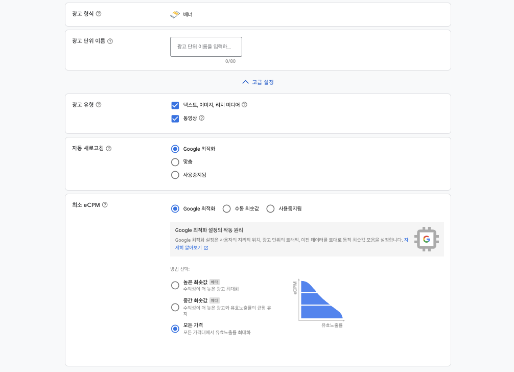Screen dimensions: 514x372
Task: Open help icon beside 동영상
Action: point(202,118)
